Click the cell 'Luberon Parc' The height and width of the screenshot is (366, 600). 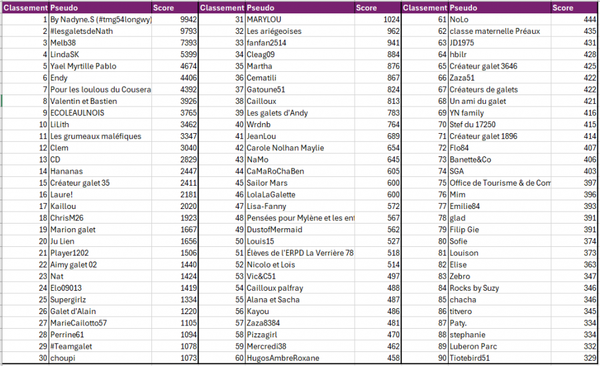[500, 347]
